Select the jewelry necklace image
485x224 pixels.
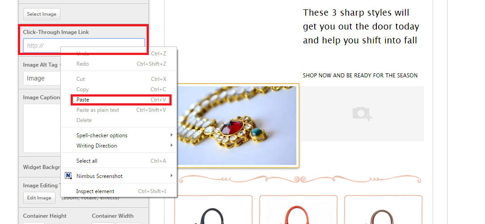(237, 126)
